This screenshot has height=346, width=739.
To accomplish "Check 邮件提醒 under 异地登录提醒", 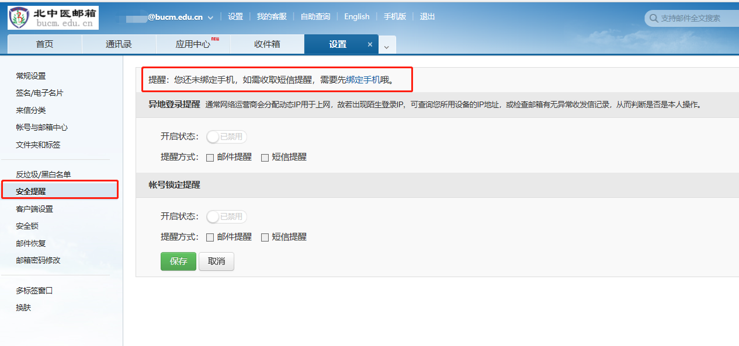I will [x=210, y=158].
